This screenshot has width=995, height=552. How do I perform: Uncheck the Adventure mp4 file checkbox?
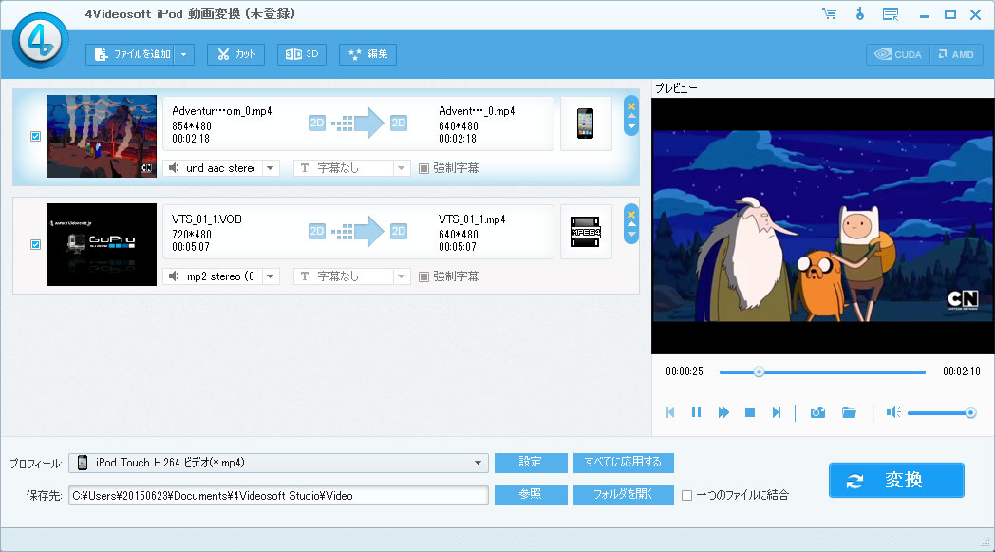pyautogui.click(x=35, y=136)
